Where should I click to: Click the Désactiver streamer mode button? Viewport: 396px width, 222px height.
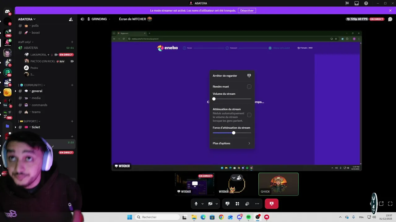tap(247, 10)
